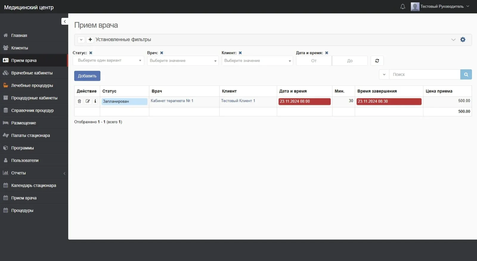Screen dimensions: 477x261
Task: Click the Добавить button
Action: [x=87, y=76]
